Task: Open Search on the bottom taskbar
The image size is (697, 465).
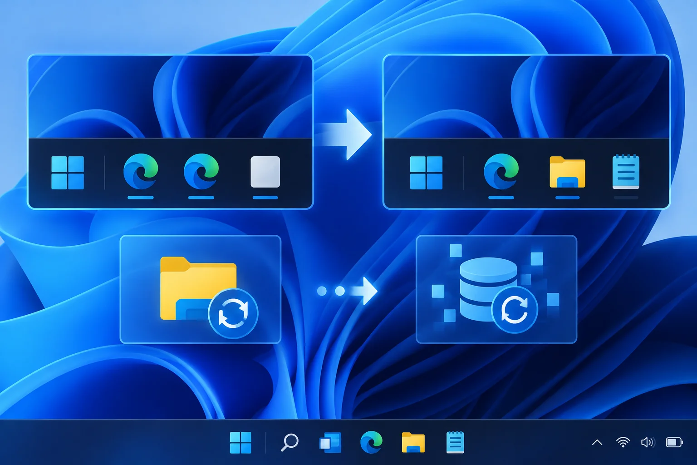Action: pos(290,442)
